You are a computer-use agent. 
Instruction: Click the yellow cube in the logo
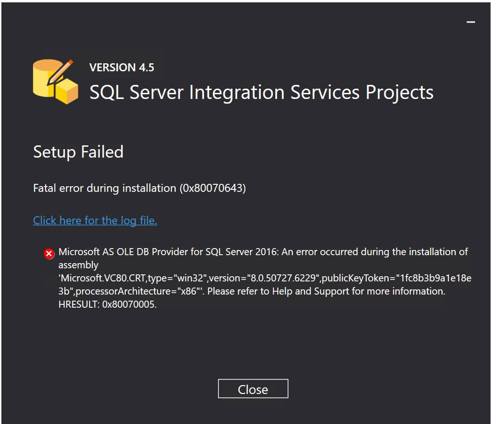click(67, 91)
